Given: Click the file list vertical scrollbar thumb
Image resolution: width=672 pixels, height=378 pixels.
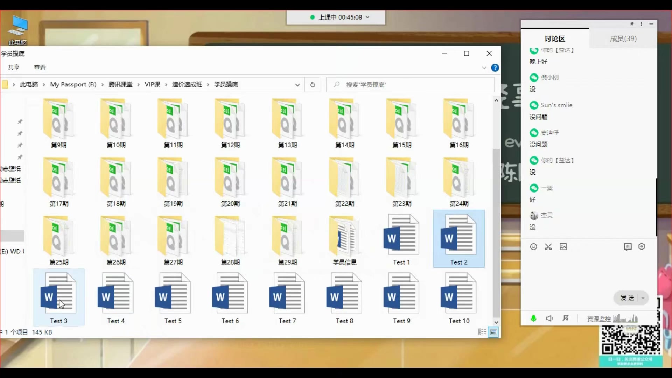Looking at the screenshot, I should [496, 233].
